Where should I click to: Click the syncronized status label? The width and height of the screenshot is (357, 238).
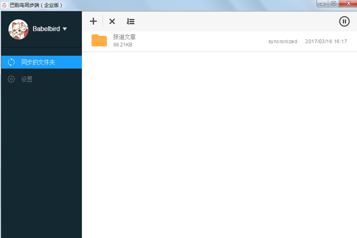tap(282, 41)
